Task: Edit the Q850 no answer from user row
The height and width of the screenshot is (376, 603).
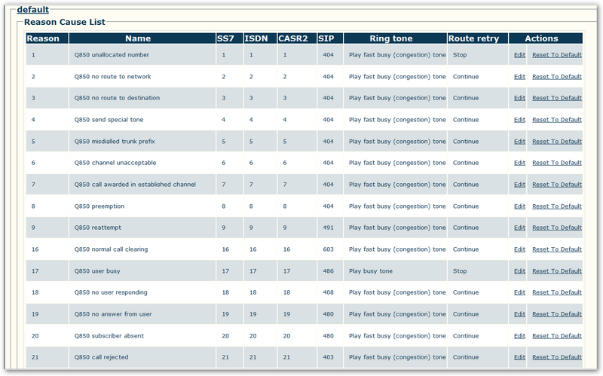Action: point(519,314)
